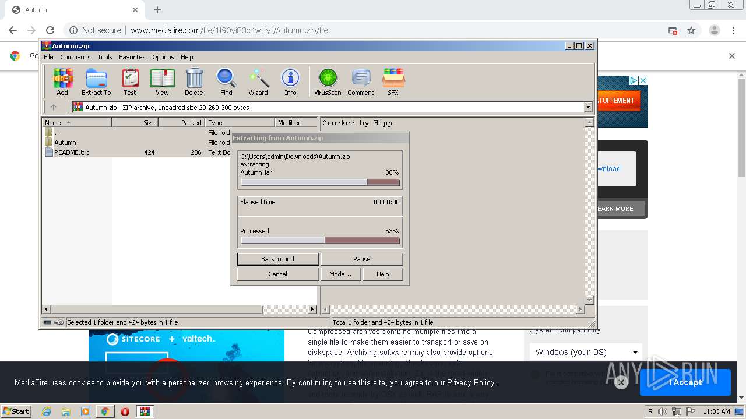The image size is (746, 419).
Task: Open a new Chrome tab
Action: click(x=157, y=10)
